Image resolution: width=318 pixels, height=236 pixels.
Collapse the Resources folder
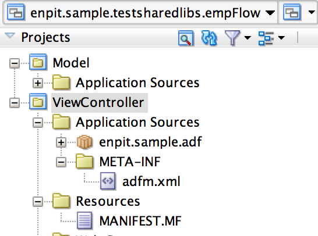tap(38, 202)
